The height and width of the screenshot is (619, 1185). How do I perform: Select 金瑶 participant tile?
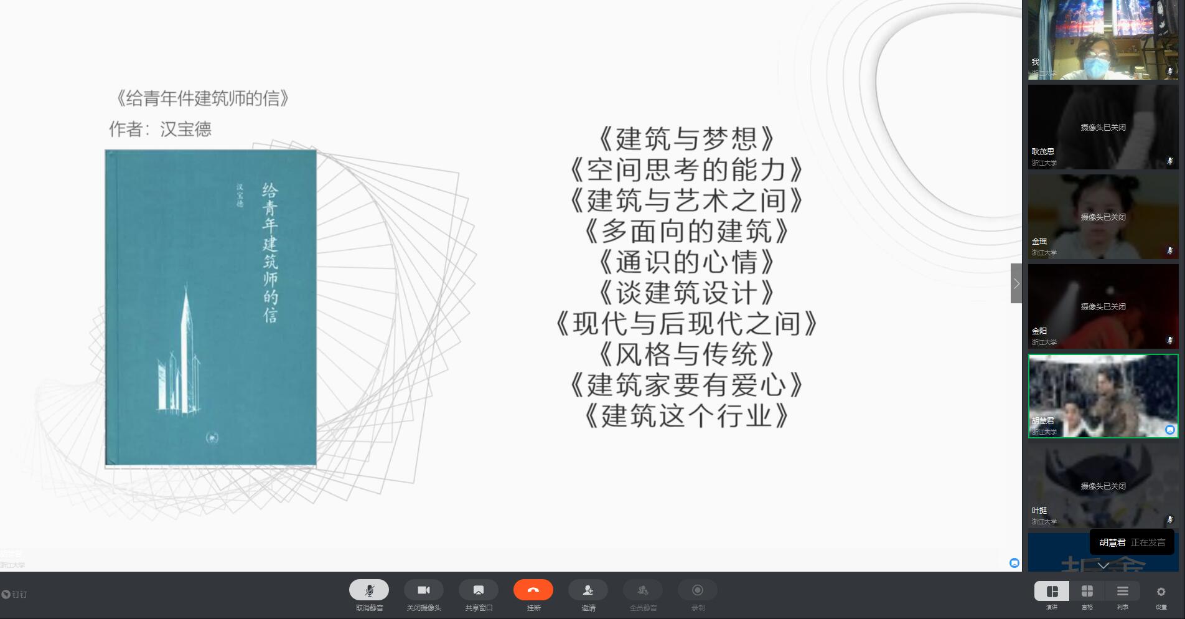click(x=1103, y=217)
